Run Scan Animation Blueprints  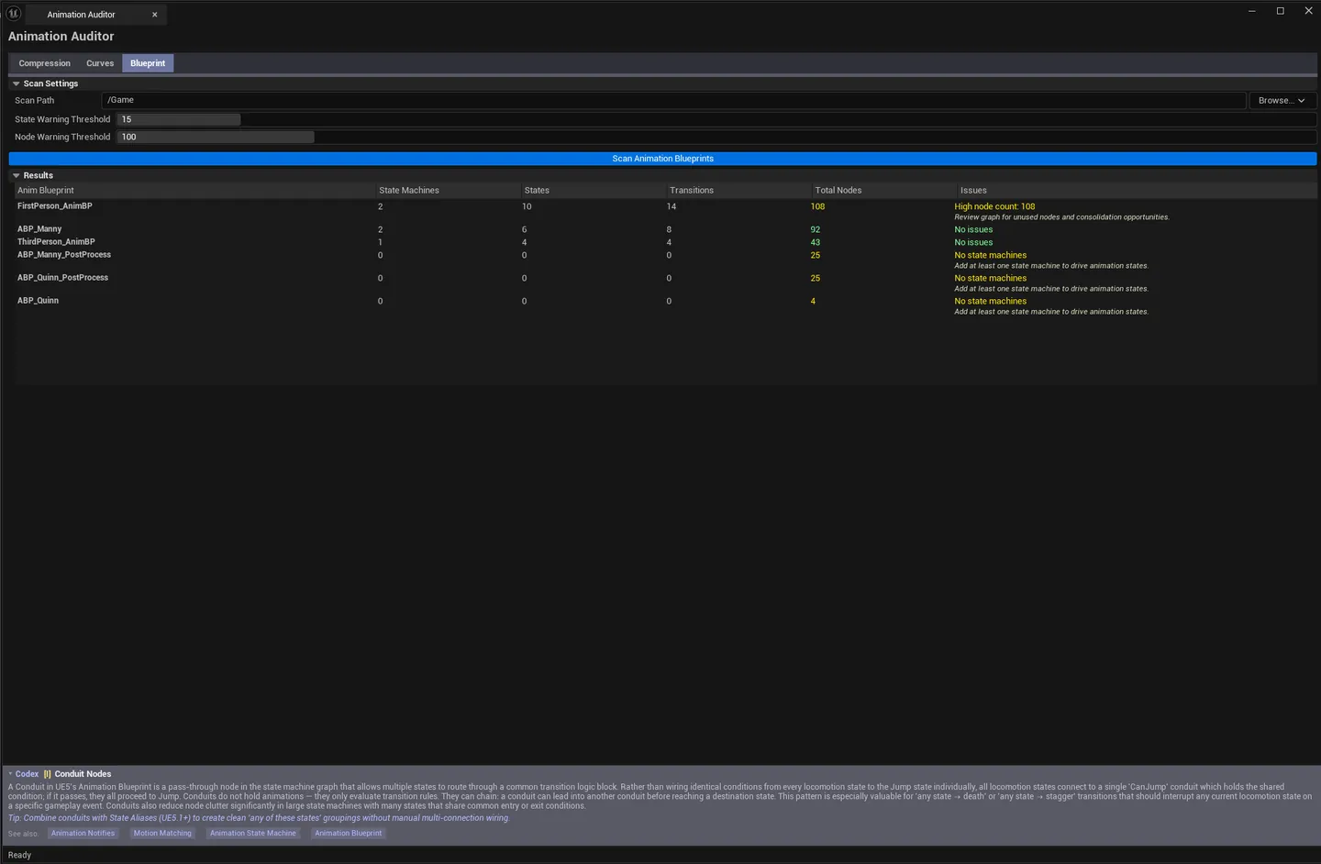click(662, 159)
